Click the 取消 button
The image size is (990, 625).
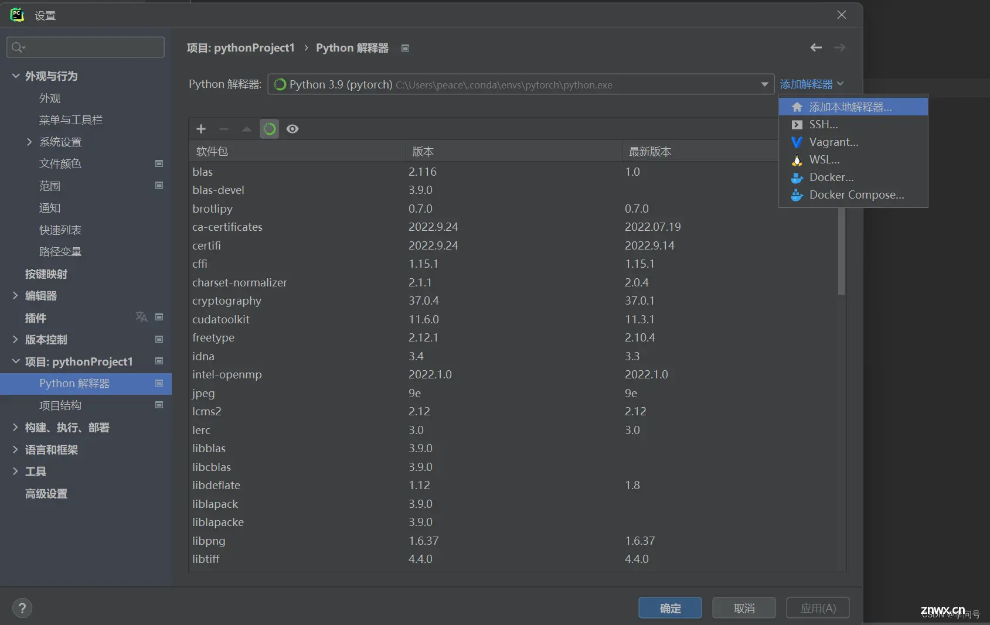tap(744, 608)
